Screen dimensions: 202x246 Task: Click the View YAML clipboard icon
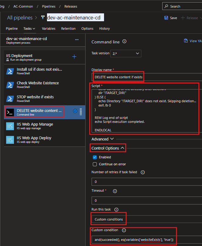pos(186,41)
